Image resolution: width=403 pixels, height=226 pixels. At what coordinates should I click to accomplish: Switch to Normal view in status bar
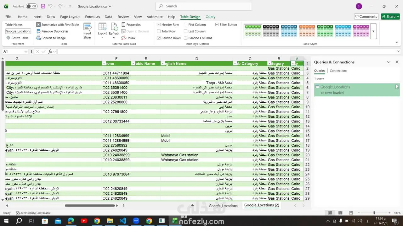tap(330, 213)
